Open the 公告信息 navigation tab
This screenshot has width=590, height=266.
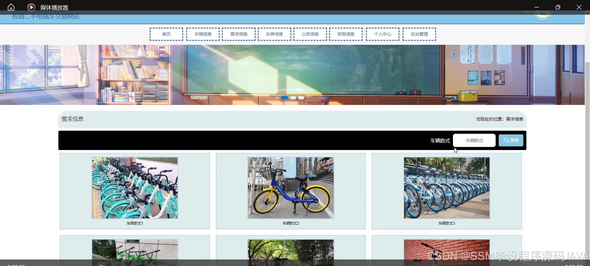point(310,34)
